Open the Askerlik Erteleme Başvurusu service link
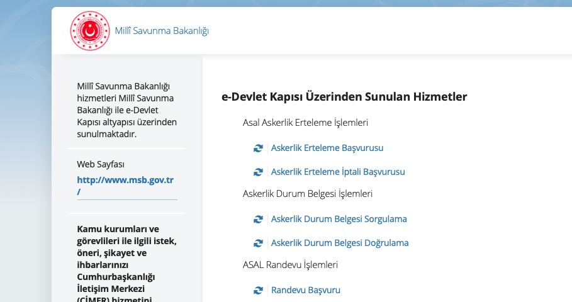Viewport: 572px width, 302px height. tap(327, 148)
